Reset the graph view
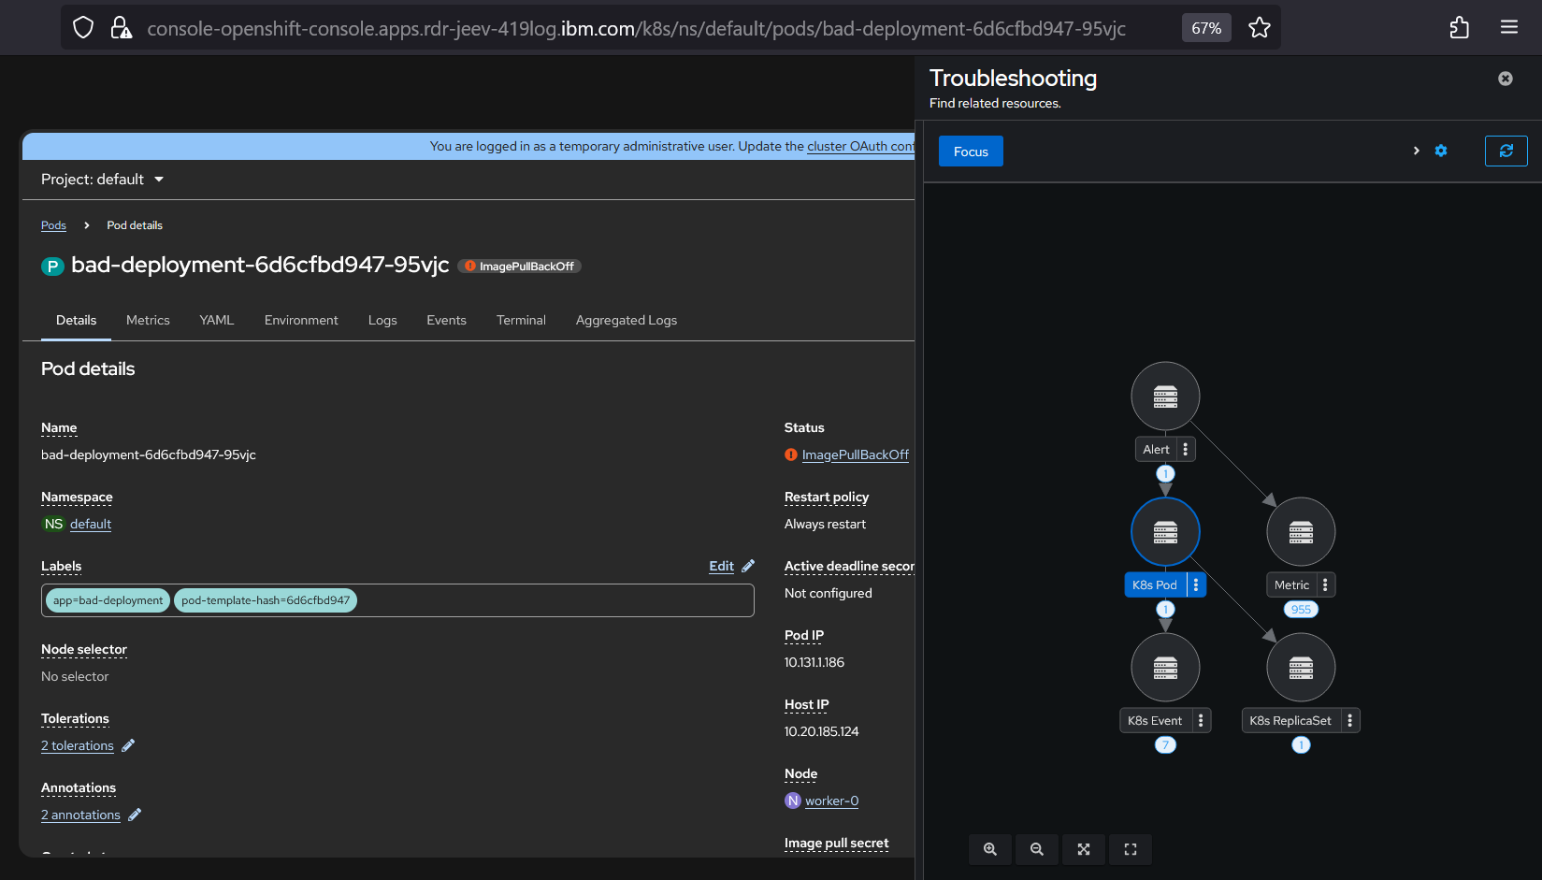Viewport: 1542px width, 880px height. coord(1131,849)
